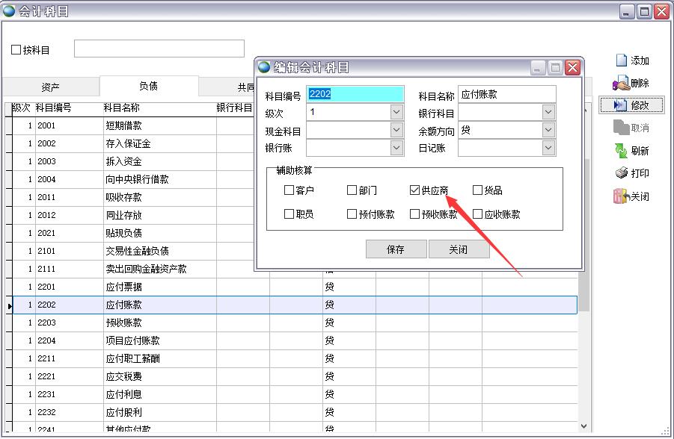Check the 部门 checkbox
Image resolution: width=674 pixels, height=439 pixels.
tap(352, 190)
